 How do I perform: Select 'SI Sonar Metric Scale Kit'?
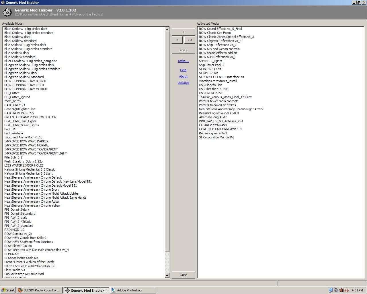21,258
